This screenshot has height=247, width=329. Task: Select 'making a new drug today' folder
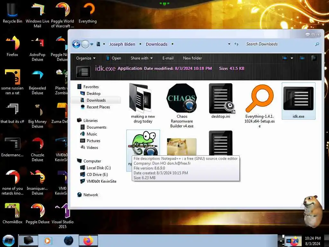click(x=143, y=103)
